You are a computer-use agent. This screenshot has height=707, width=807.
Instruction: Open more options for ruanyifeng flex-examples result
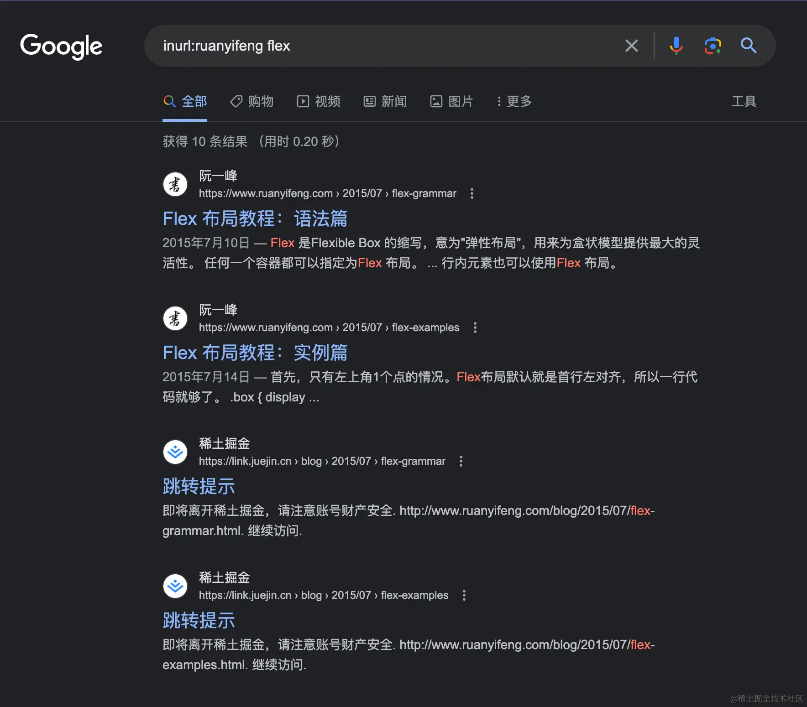coord(475,328)
